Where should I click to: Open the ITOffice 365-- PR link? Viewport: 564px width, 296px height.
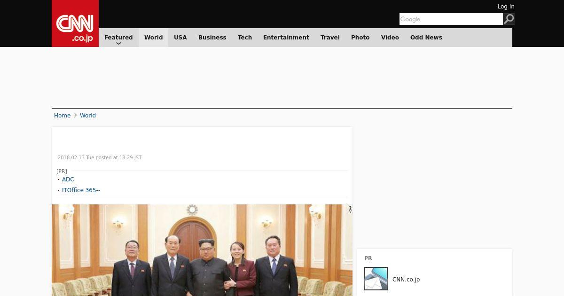click(x=81, y=190)
